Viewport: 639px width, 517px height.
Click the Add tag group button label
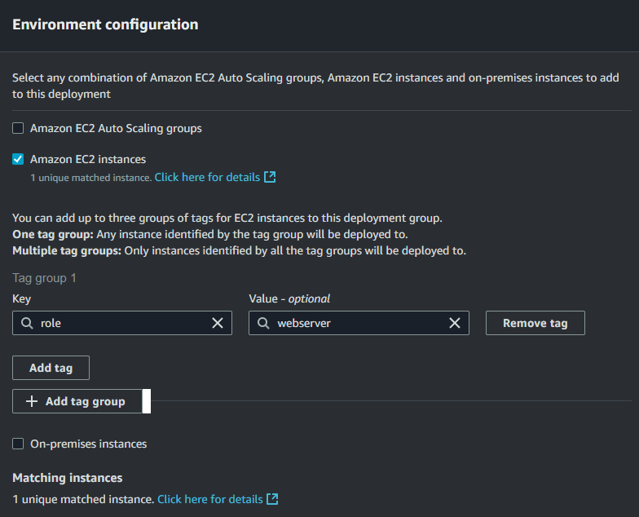[x=85, y=401]
